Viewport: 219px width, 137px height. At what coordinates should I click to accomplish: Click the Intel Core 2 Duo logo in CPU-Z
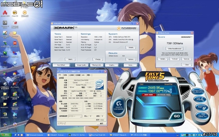click(x=99, y=85)
